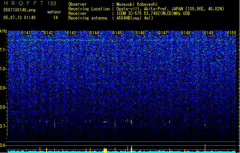Click the wide yellow intensity burst after 0144
The height and width of the screenshot is (153, 240).
point(105,150)
